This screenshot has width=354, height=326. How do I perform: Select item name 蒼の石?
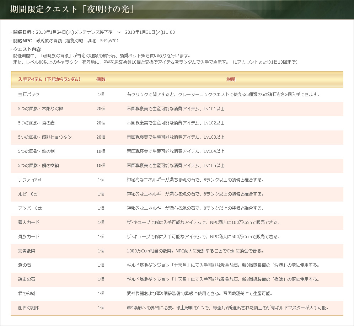pyautogui.click(x=25, y=265)
